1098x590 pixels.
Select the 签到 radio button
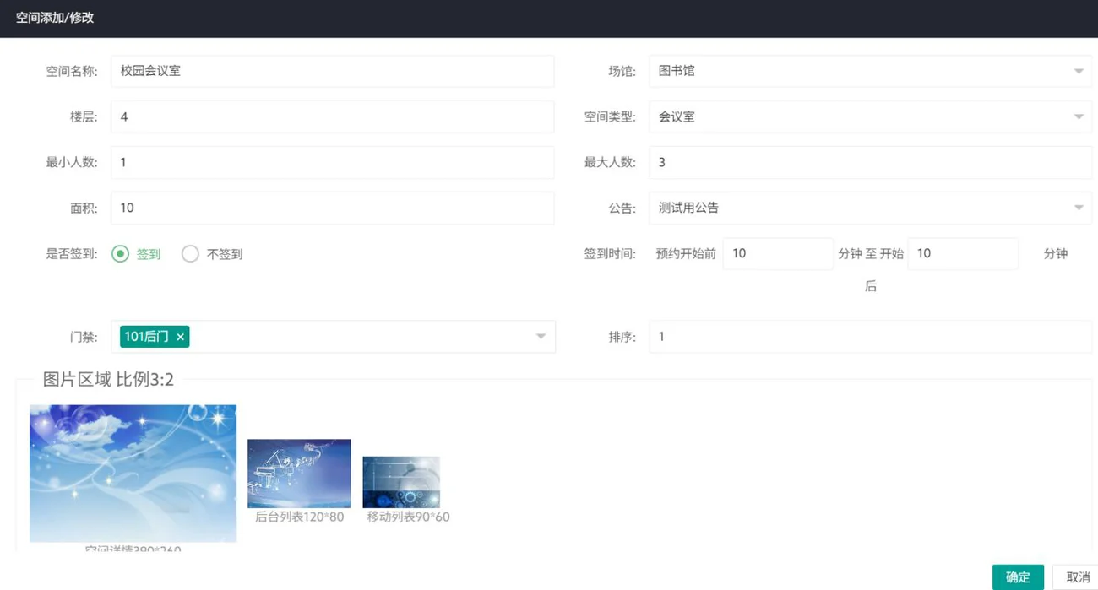(x=121, y=253)
